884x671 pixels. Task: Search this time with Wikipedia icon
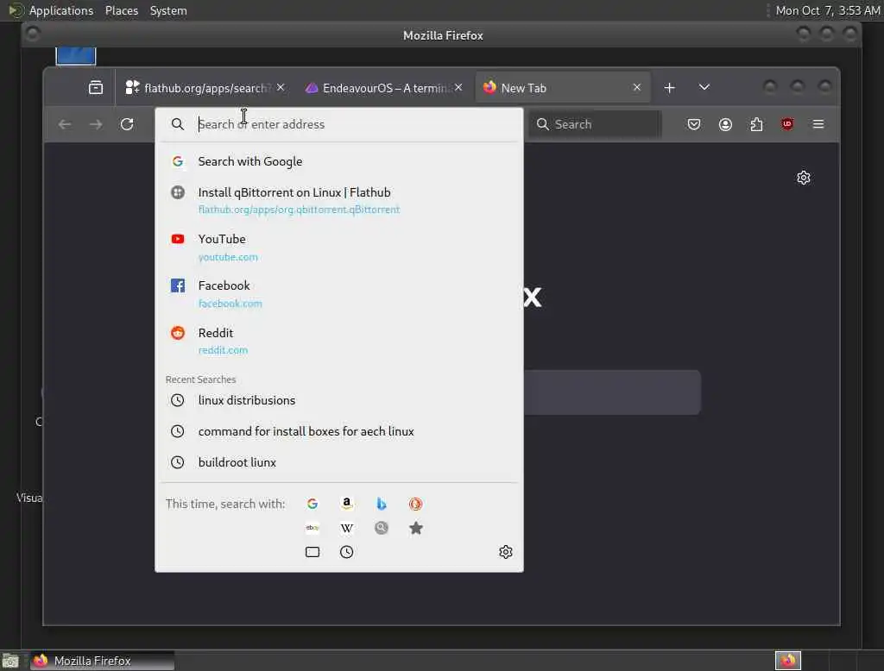click(347, 528)
